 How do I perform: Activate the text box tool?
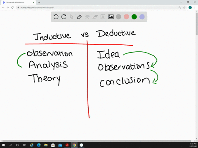pyautogui.click(x=103, y=17)
